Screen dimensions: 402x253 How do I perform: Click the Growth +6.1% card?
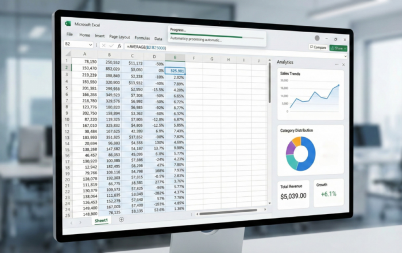[x=328, y=192]
